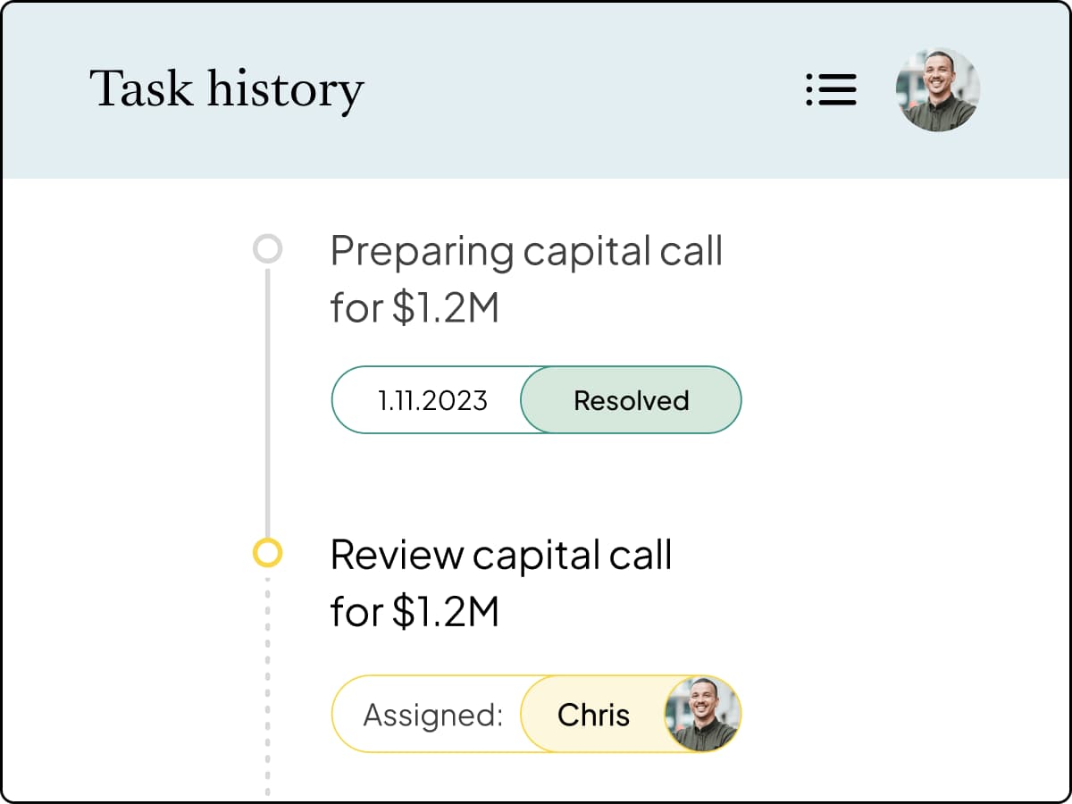
Task: Click the word 'Review' in the second task
Action: click(x=397, y=555)
